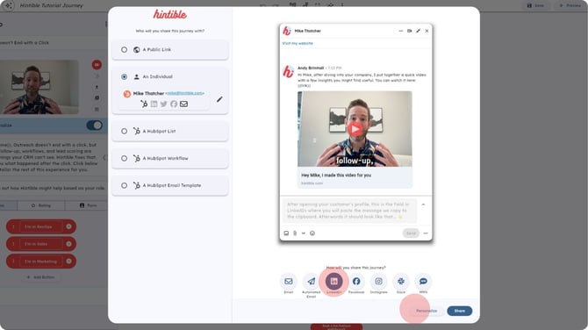Image resolution: width=588 pixels, height=330 pixels.
Task: Click the blue Share button
Action: [459, 311]
